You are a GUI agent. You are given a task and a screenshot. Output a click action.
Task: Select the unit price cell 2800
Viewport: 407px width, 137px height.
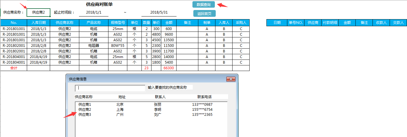156,57
